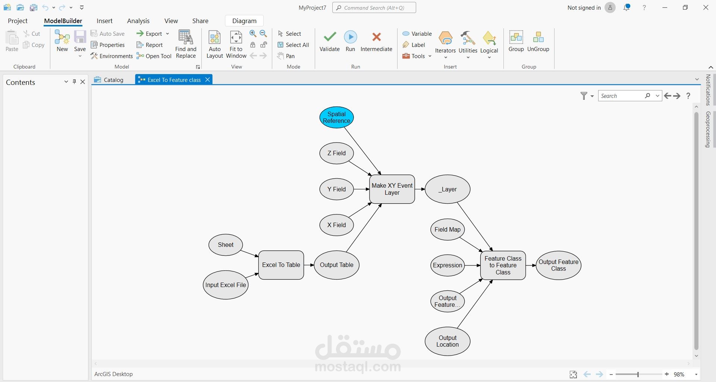The image size is (716, 382).
Task: Zoom in using the magnifier plus icon
Action: pyautogui.click(x=253, y=34)
